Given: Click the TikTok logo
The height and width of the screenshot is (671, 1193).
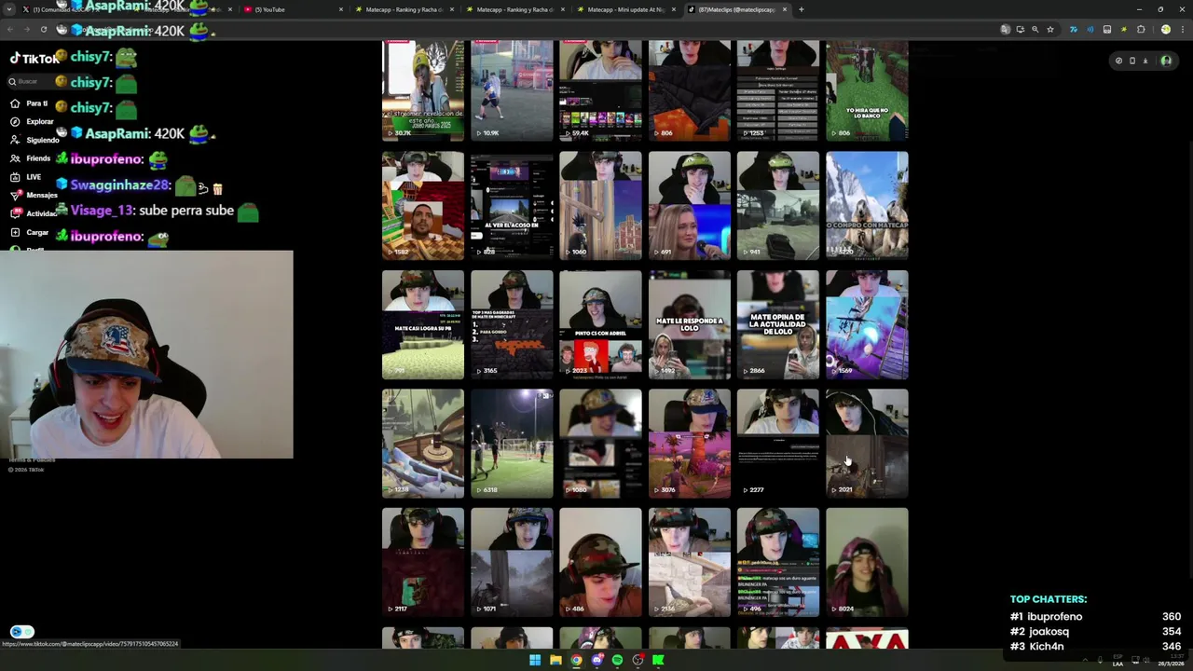Looking at the screenshot, I should pos(34,59).
